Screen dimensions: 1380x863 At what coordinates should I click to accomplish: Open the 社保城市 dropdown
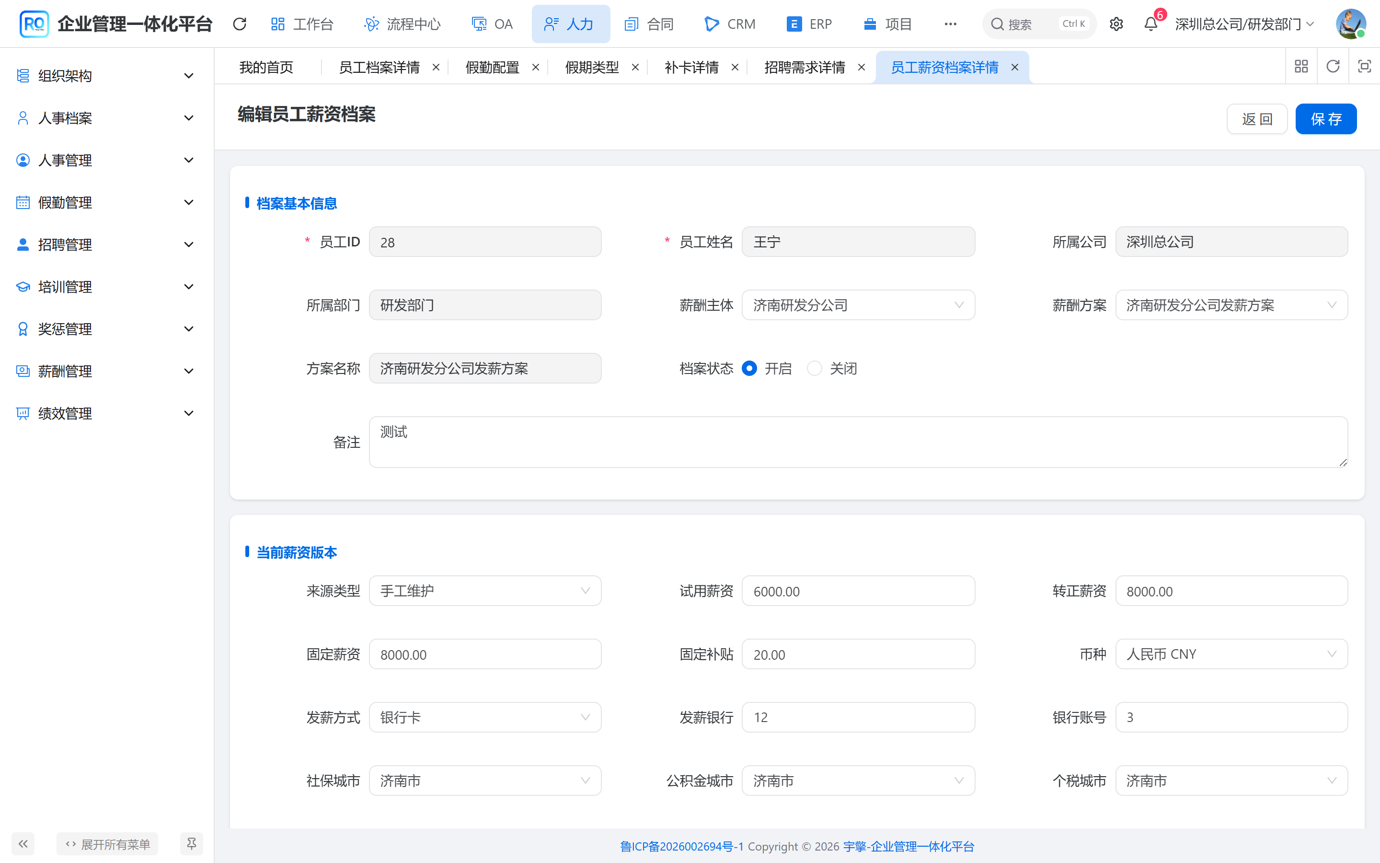(x=485, y=781)
